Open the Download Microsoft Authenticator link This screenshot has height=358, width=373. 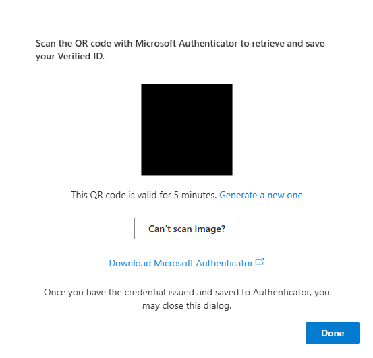click(181, 263)
